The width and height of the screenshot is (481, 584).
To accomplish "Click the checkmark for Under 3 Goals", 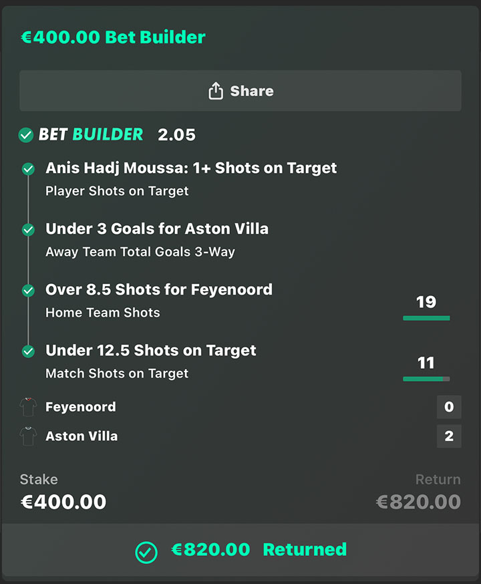I will 28,230.
